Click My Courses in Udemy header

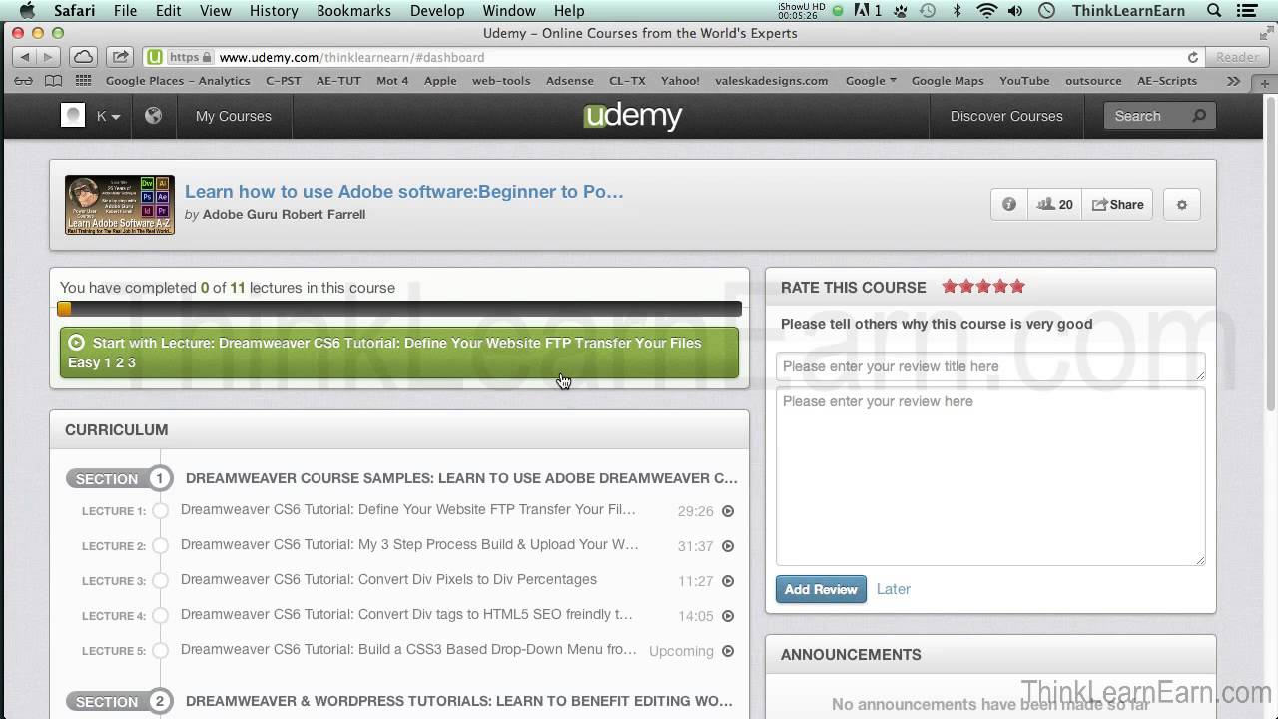234,116
